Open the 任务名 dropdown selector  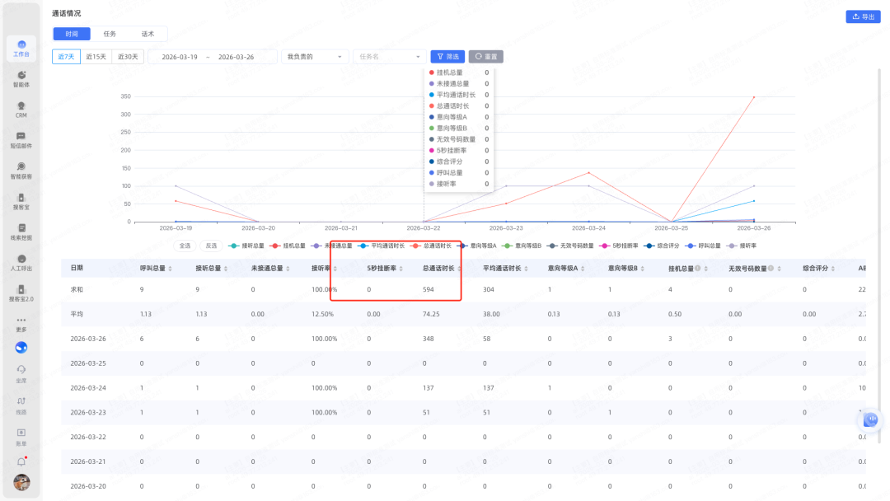coord(390,57)
